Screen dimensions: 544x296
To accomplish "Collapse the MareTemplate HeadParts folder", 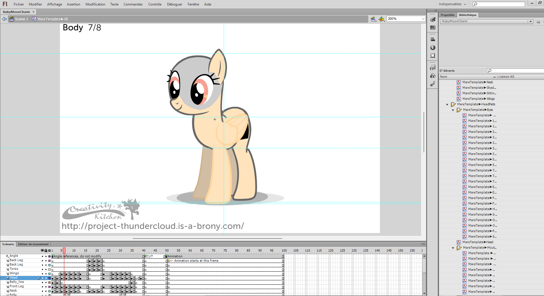I will pos(447,104).
